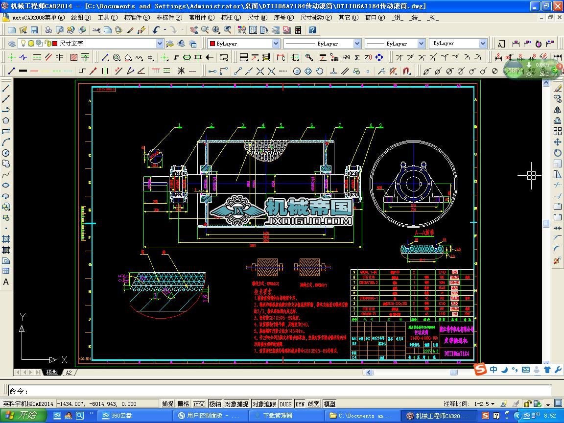Click the Save floppy disk icon
This screenshot has height=423, width=564.
(x=34, y=30)
